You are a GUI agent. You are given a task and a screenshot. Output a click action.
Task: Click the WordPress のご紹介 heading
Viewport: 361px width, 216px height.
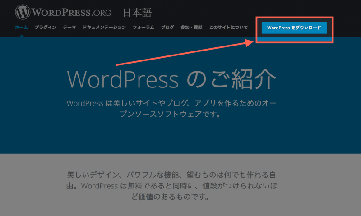click(171, 79)
